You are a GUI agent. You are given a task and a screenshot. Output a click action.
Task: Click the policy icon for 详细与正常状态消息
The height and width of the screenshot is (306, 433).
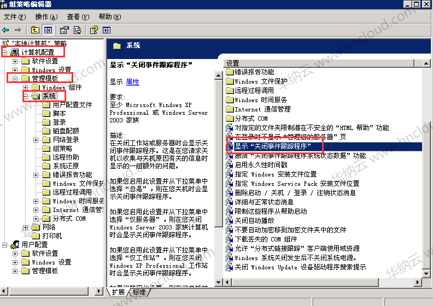[229, 202]
